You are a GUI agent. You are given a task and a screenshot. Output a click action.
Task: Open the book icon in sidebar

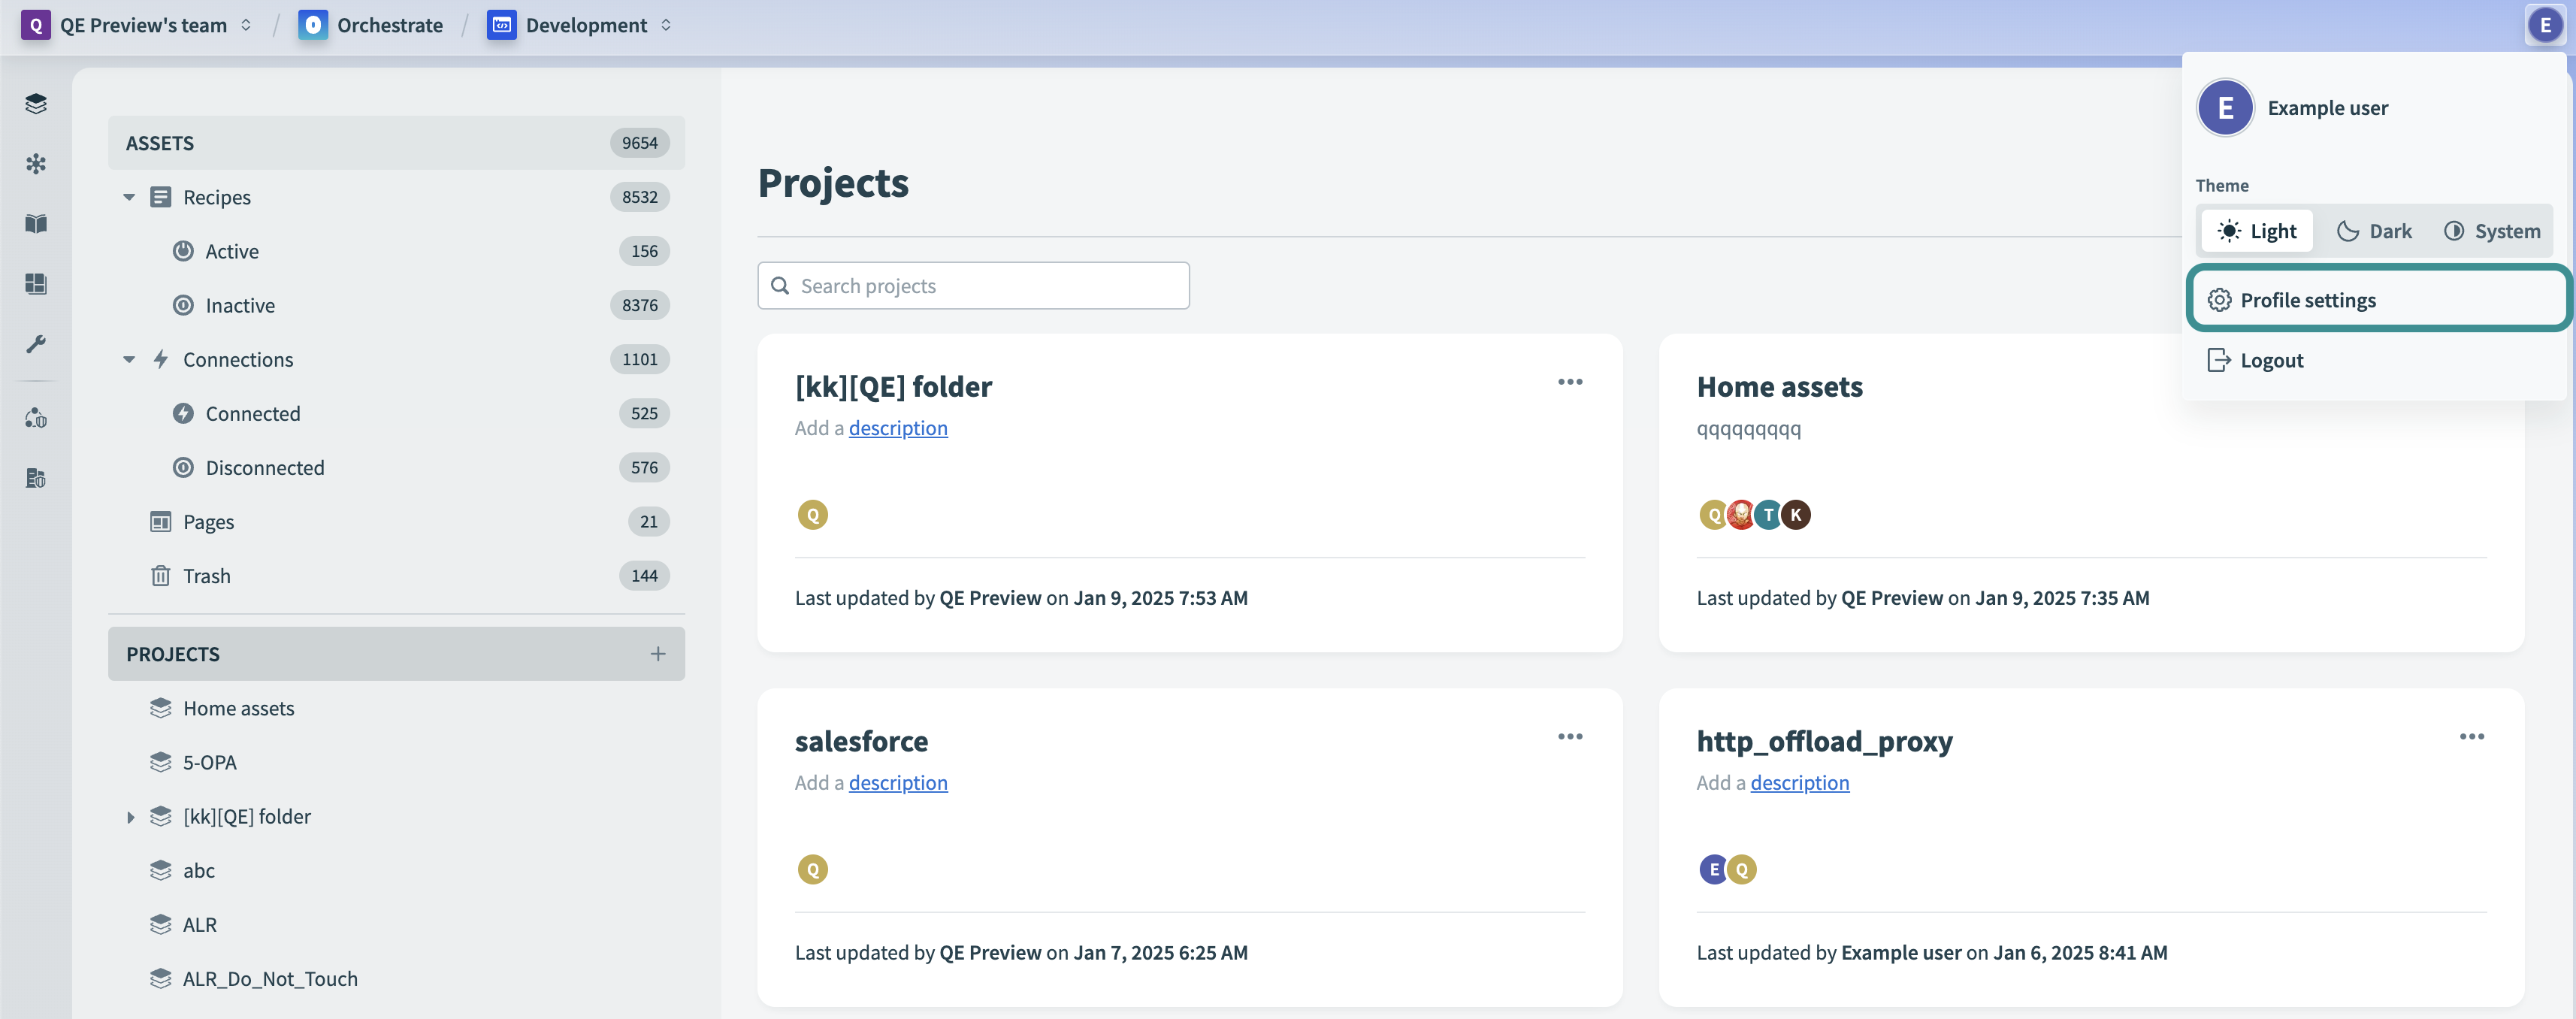tap(36, 224)
